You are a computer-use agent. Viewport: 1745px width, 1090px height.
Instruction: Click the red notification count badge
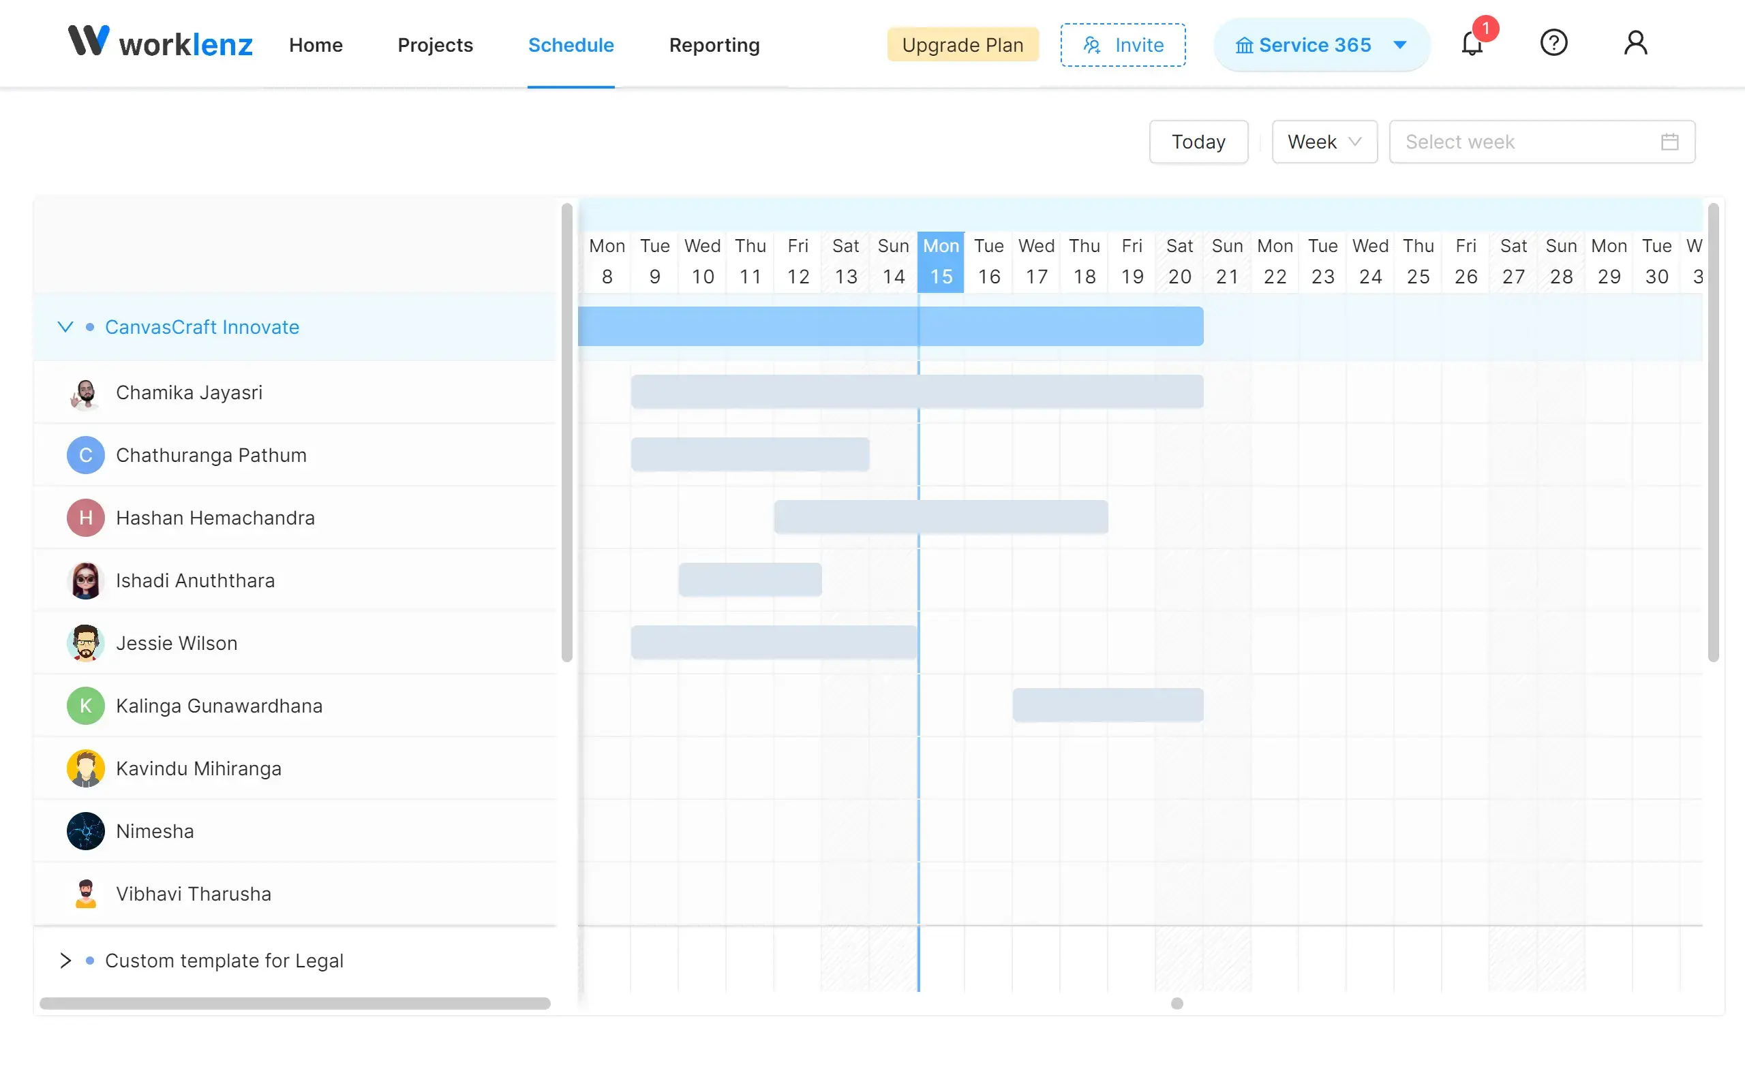(x=1485, y=28)
